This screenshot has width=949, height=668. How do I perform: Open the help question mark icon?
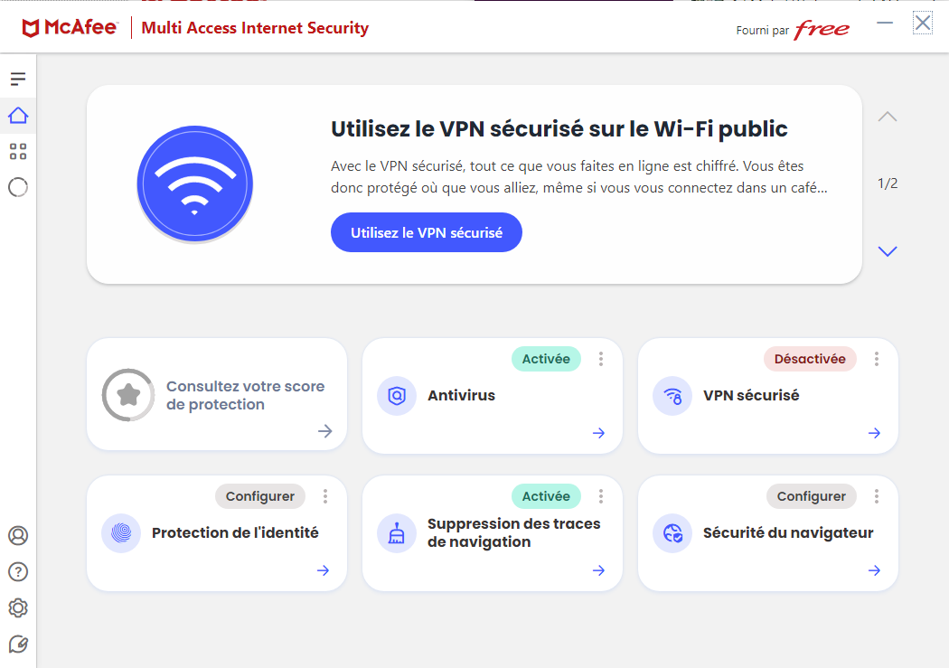click(18, 571)
